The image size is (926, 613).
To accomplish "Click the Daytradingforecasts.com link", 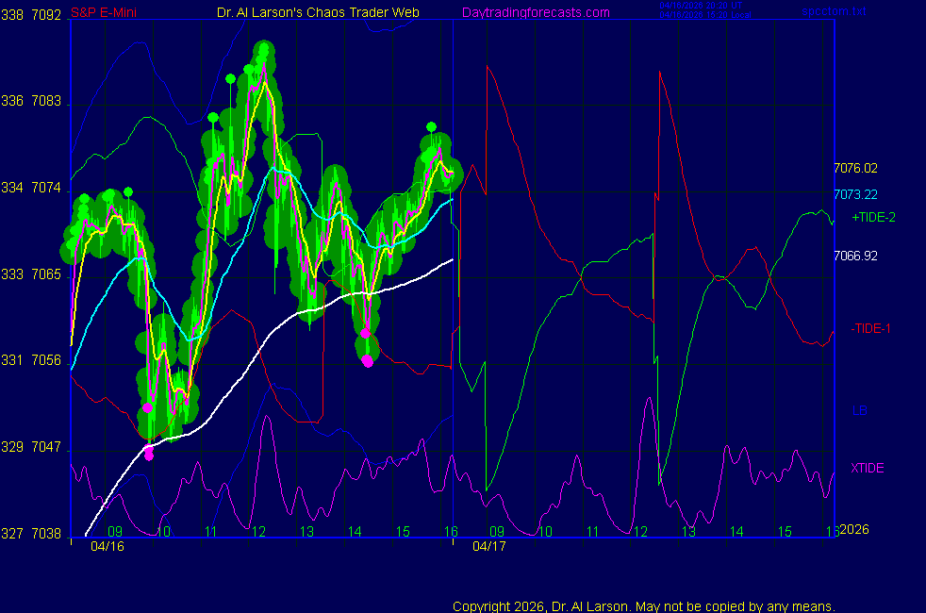I will 535,12.
